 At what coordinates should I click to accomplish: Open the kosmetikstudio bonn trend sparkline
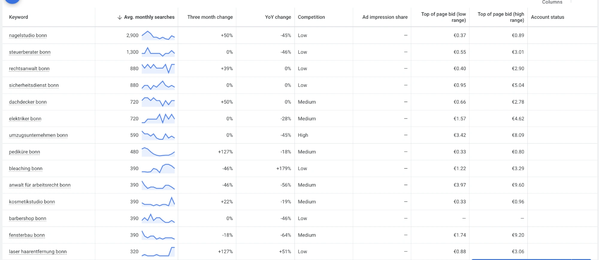pyautogui.click(x=158, y=202)
